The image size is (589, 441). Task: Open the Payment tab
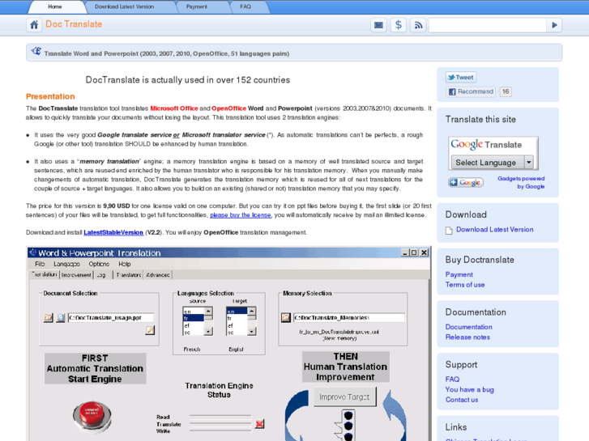click(196, 6)
